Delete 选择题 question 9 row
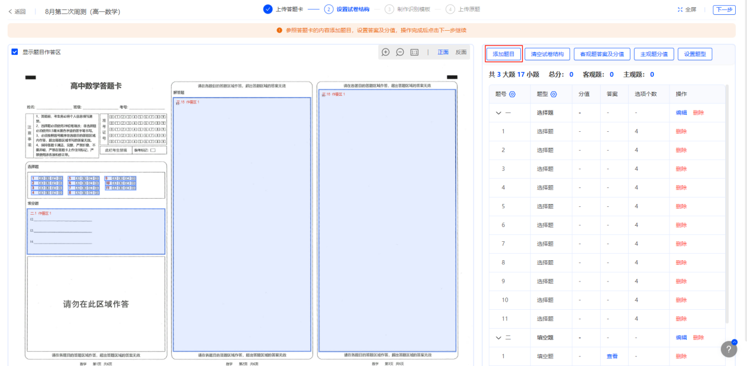 tap(681, 281)
